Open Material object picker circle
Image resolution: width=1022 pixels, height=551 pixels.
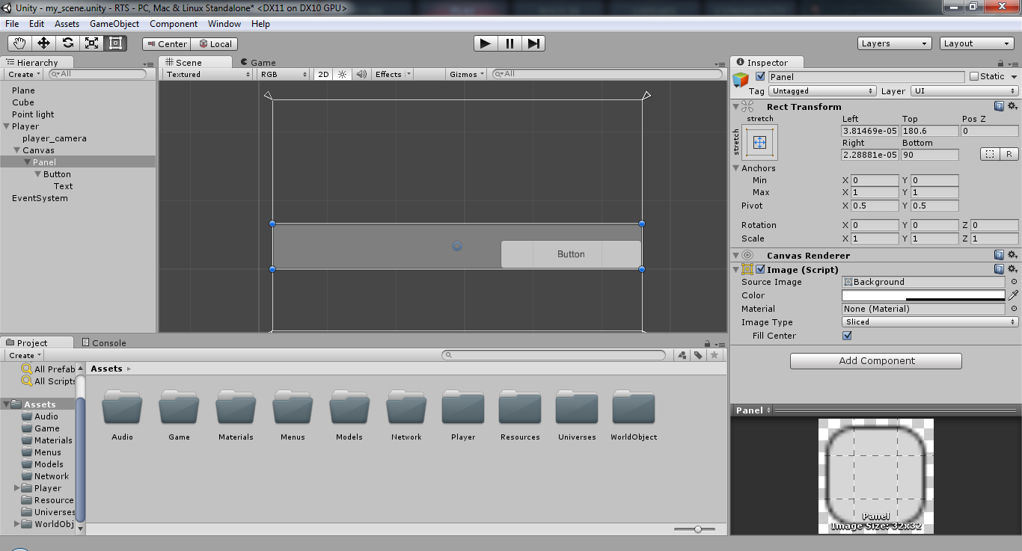(x=1014, y=309)
